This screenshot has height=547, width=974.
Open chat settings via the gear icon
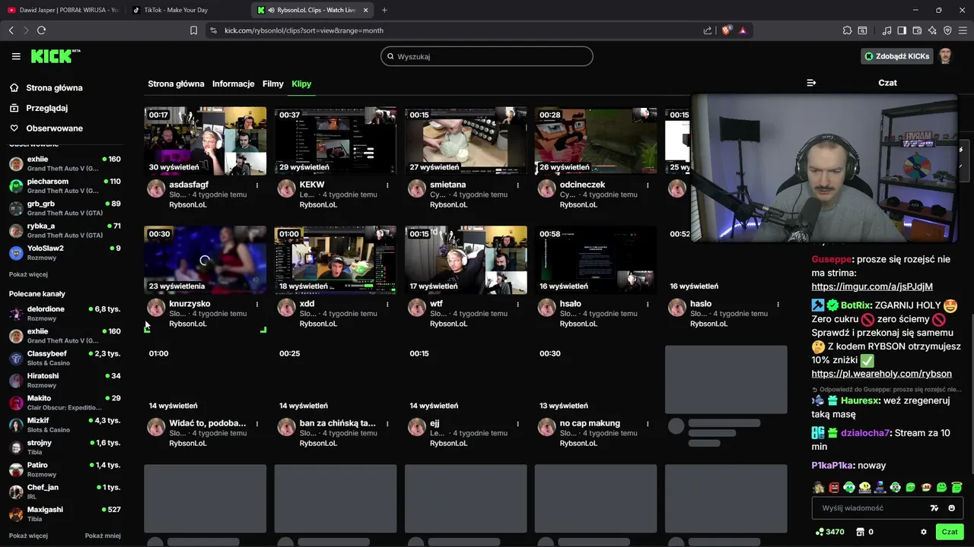tap(924, 532)
